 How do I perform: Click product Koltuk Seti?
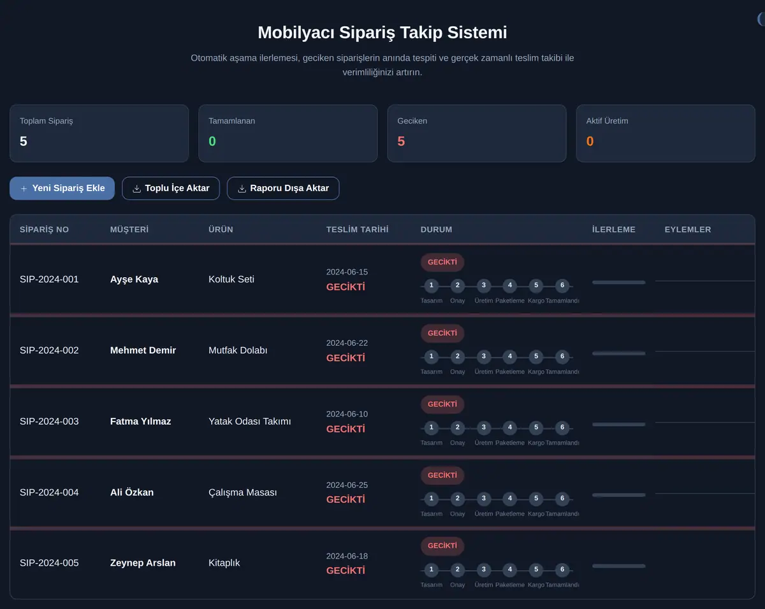231,279
